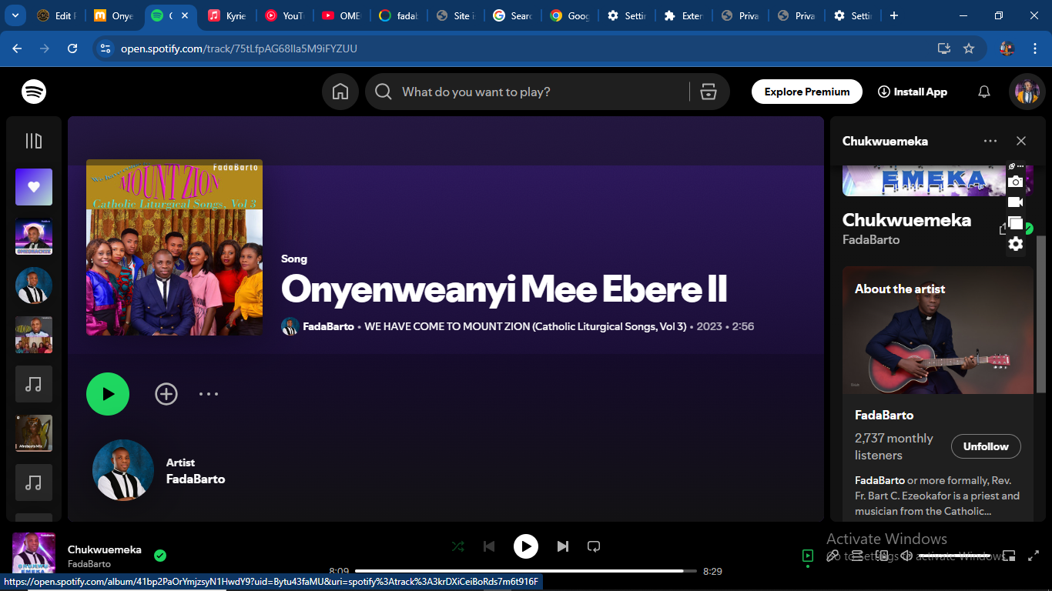Go to Home with the house icon

(340, 92)
